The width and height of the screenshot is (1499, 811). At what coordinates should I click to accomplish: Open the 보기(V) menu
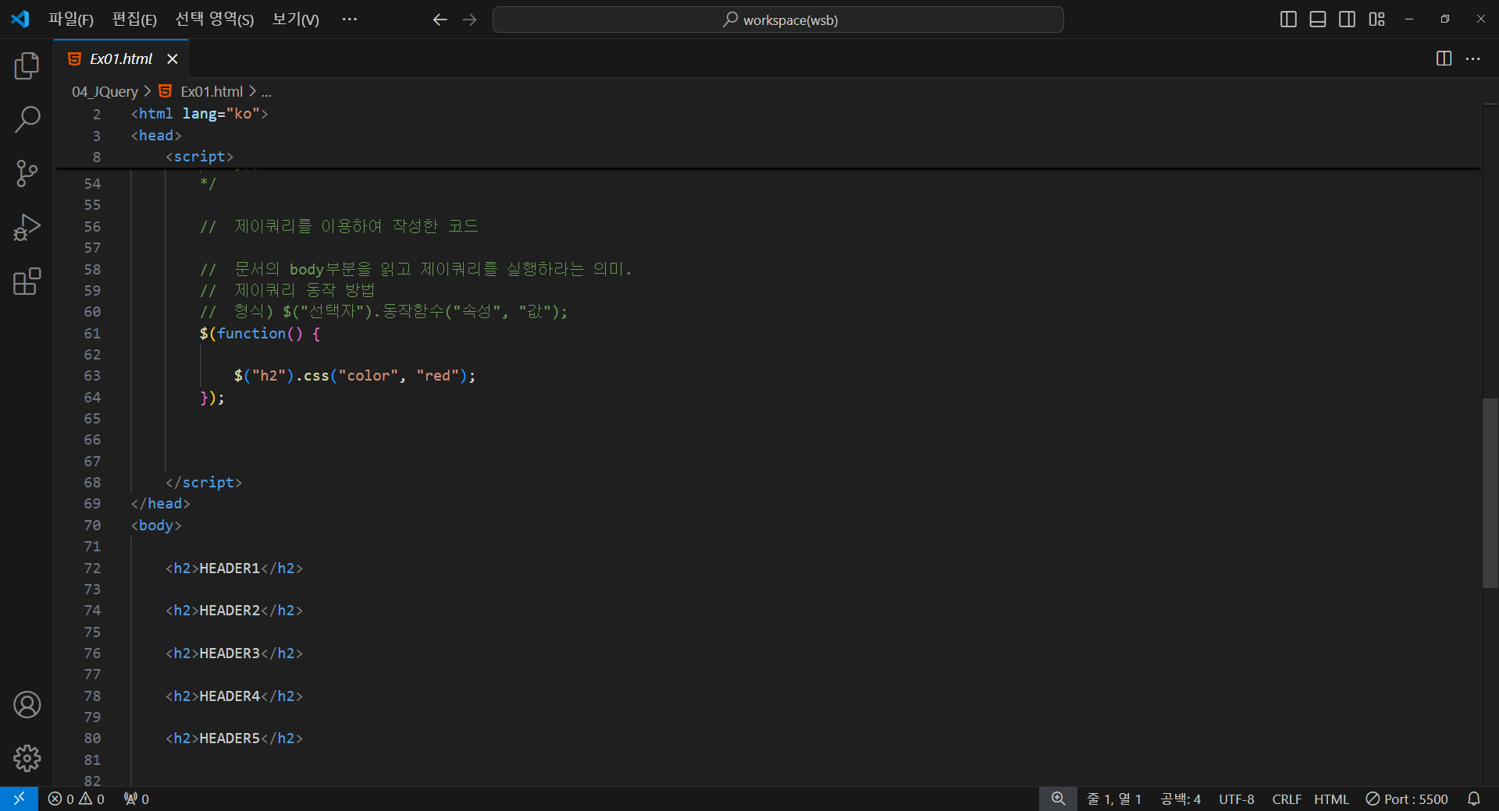tap(296, 19)
